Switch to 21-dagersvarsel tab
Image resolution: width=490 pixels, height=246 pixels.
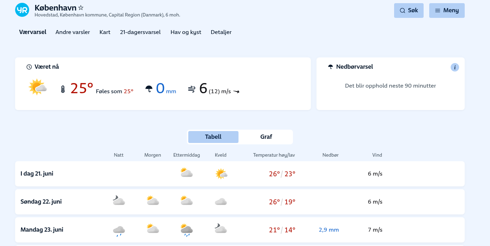[140, 32]
